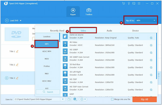Image resolution: width=162 pixels, height=105 pixels.
Task: Open the feedback chat icon
Action: click(x=134, y=3)
